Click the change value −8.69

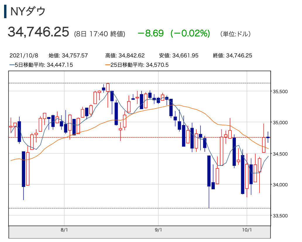[151, 33]
